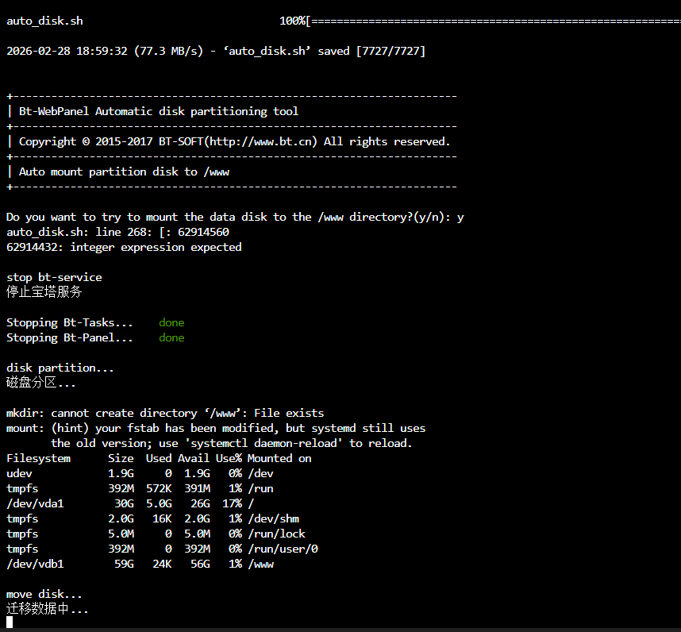Click the 'Use%' column header
The width and height of the screenshot is (681, 632).
229,458
